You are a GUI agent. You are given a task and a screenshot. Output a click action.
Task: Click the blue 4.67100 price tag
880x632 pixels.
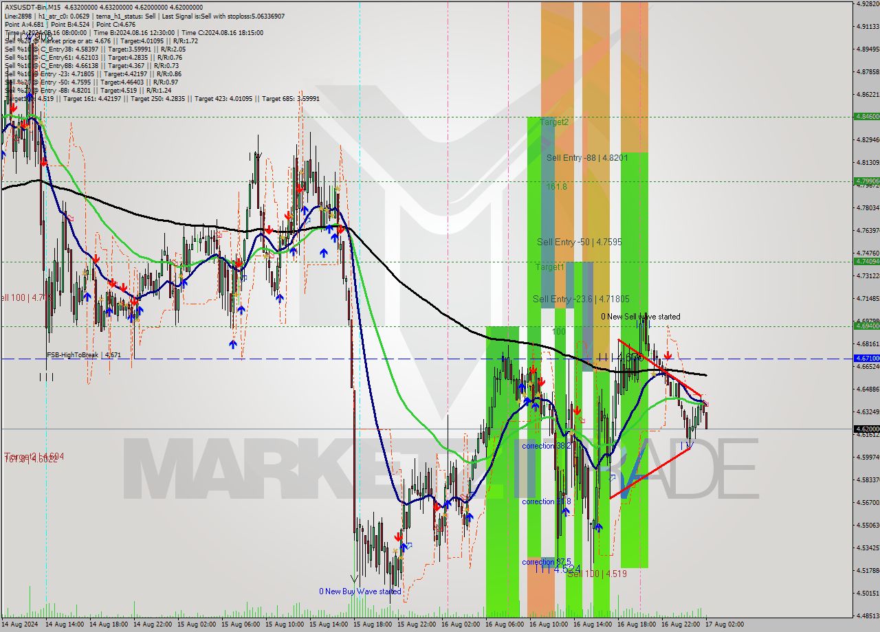coord(866,358)
